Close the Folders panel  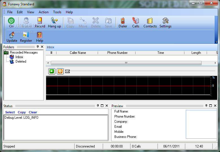(42, 47)
